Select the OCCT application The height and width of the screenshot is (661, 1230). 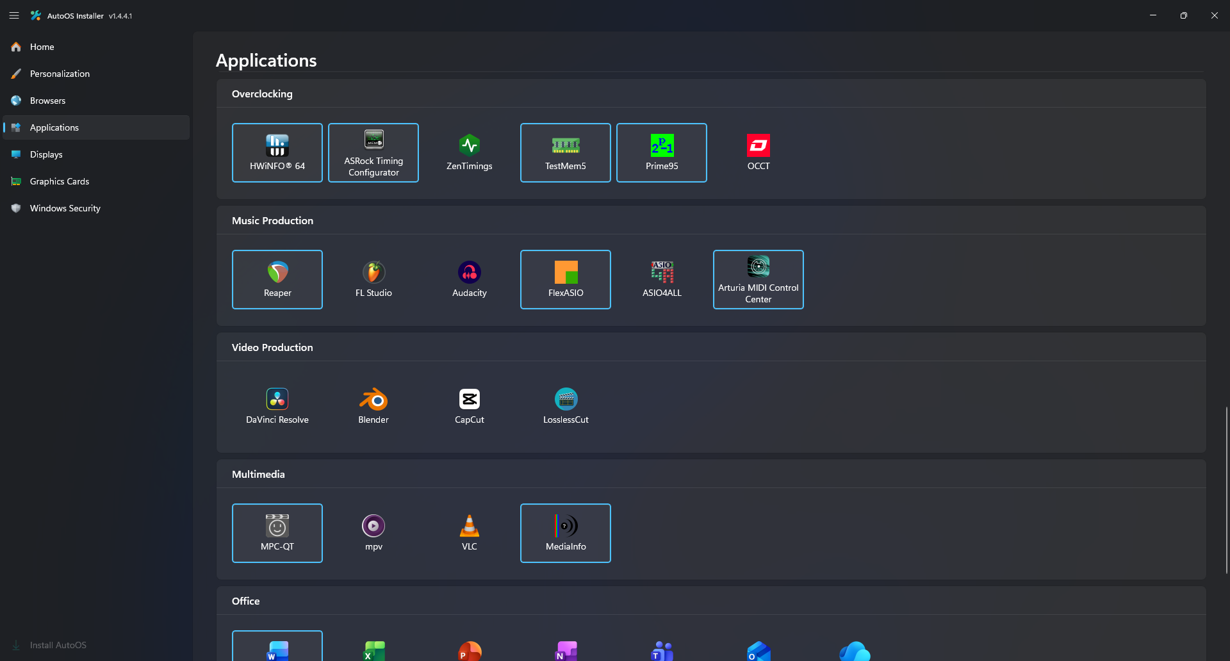[x=758, y=152]
